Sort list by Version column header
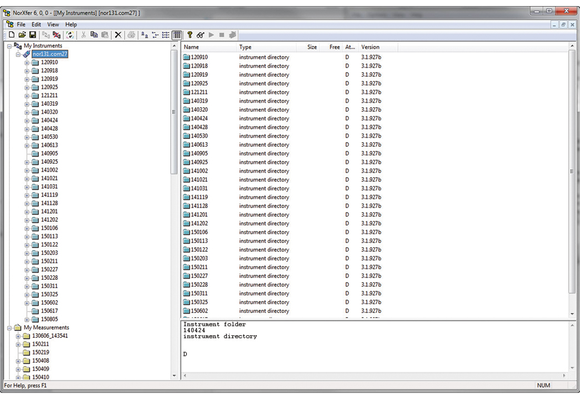The width and height of the screenshot is (580, 399). pyautogui.click(x=378, y=47)
